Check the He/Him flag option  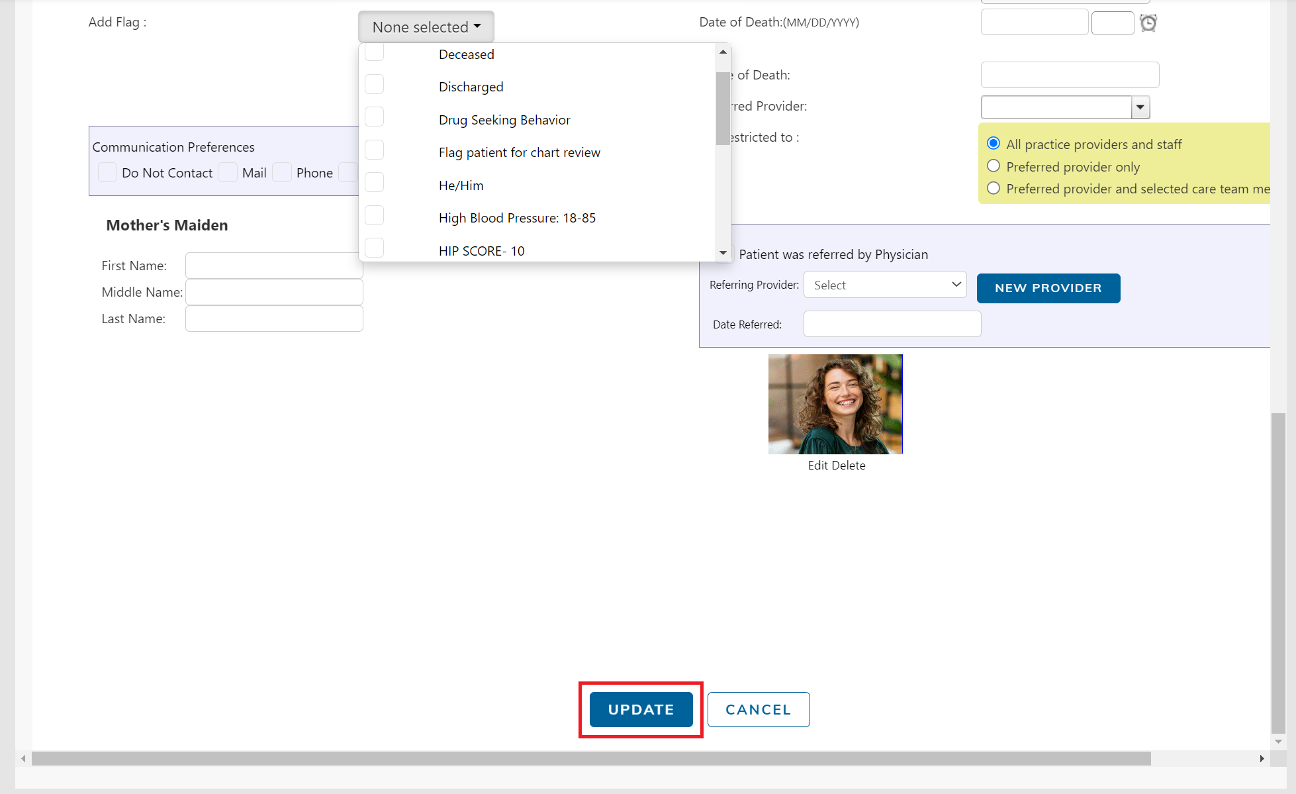point(374,182)
